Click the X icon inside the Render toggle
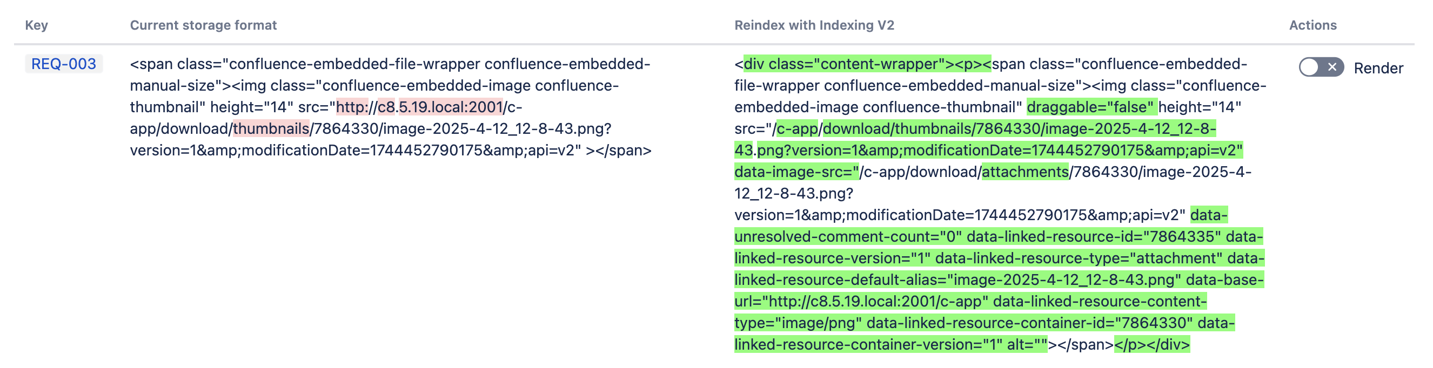The width and height of the screenshot is (1433, 368). click(x=1332, y=67)
